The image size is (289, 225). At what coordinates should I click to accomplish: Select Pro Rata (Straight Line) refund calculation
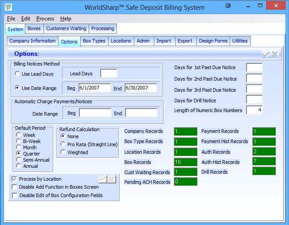point(63,144)
